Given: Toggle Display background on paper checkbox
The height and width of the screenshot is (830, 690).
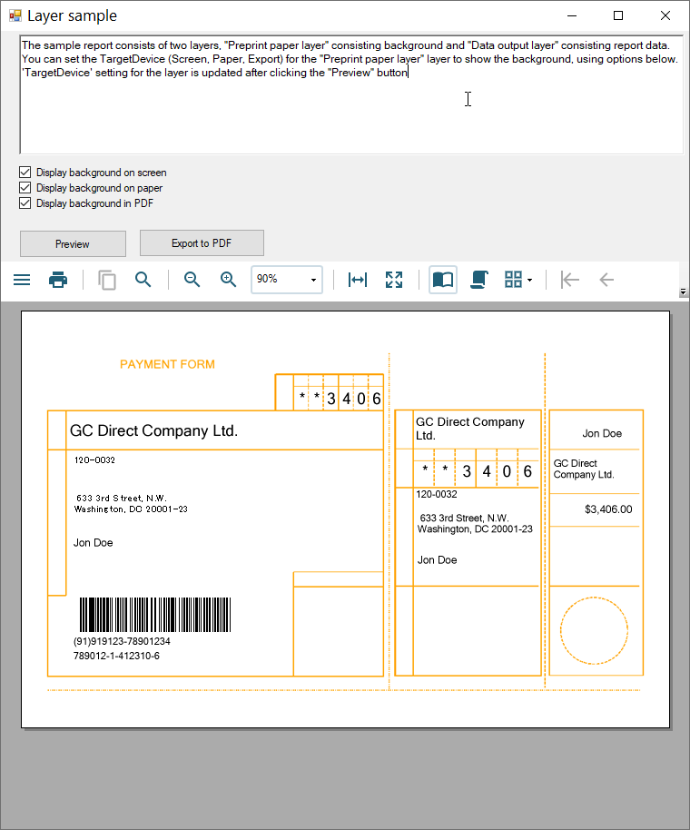Looking at the screenshot, I should point(25,187).
